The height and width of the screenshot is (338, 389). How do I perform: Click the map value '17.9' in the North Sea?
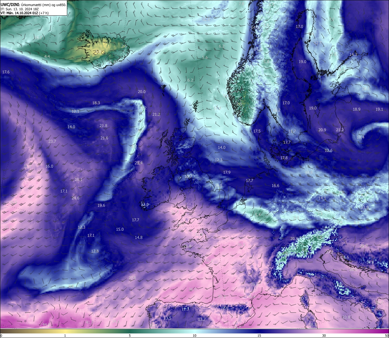tap(227, 172)
